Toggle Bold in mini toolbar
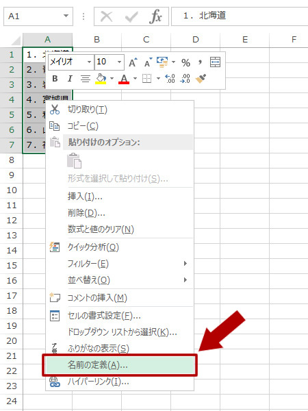308x411 pixels. click(x=55, y=78)
